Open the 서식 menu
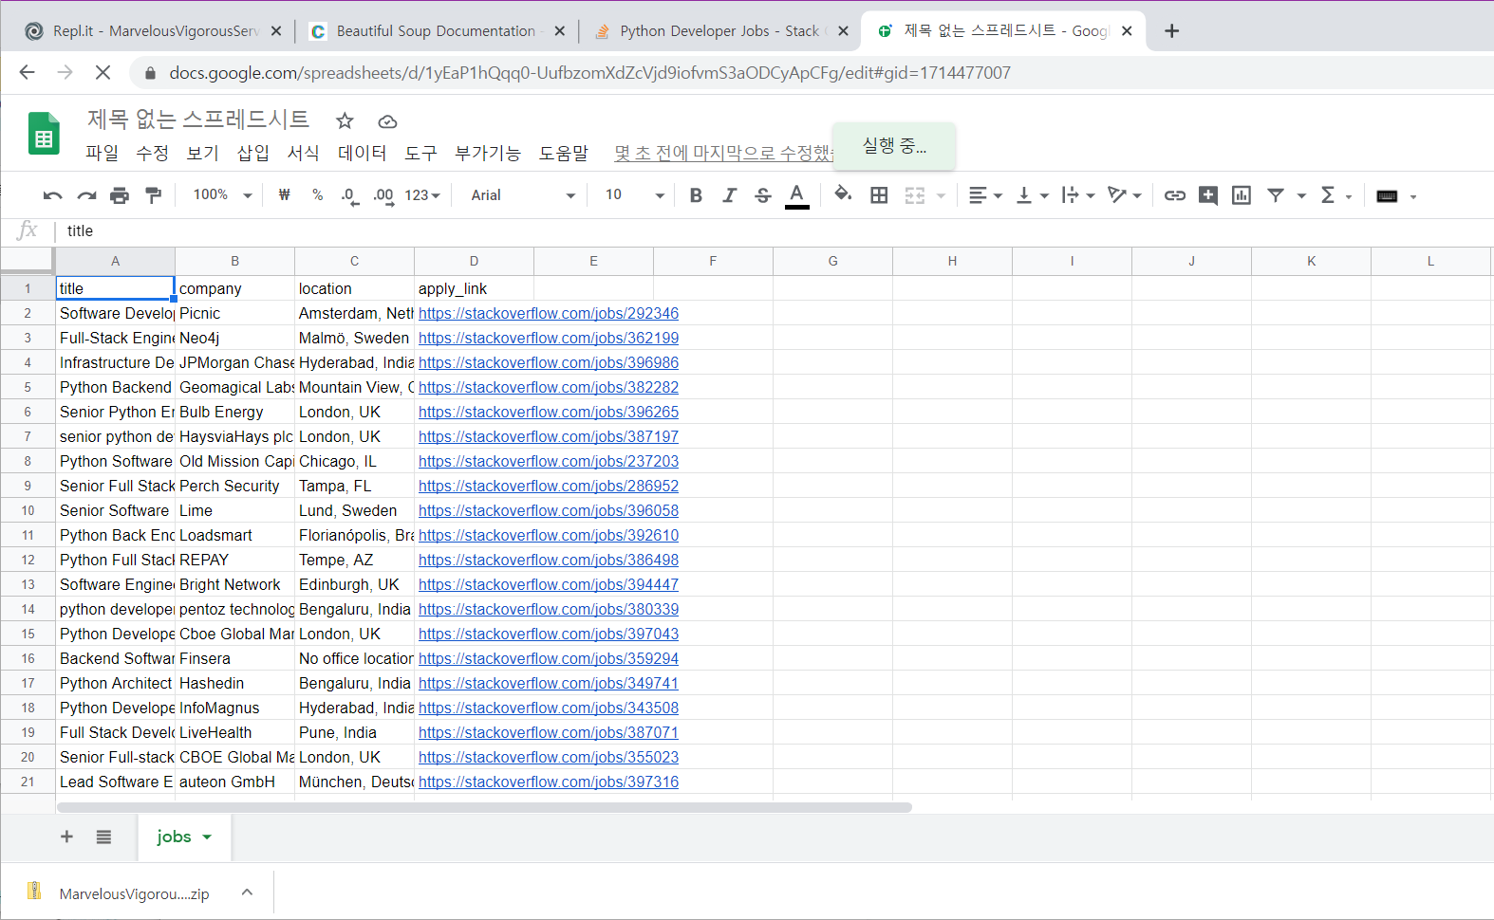Image resolution: width=1494 pixels, height=920 pixels. point(303,153)
